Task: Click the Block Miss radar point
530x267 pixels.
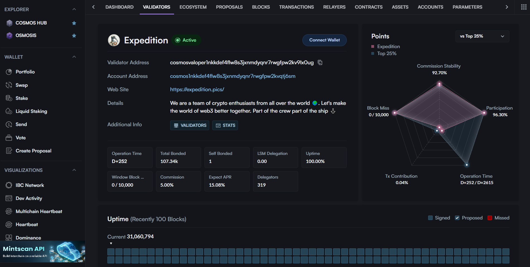Action: (395, 113)
